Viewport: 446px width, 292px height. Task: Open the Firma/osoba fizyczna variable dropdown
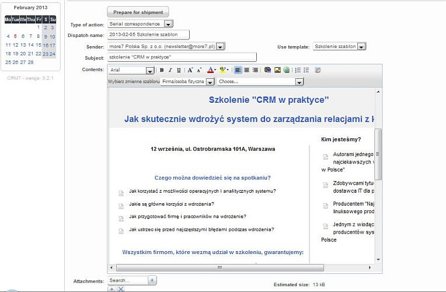(x=210, y=82)
